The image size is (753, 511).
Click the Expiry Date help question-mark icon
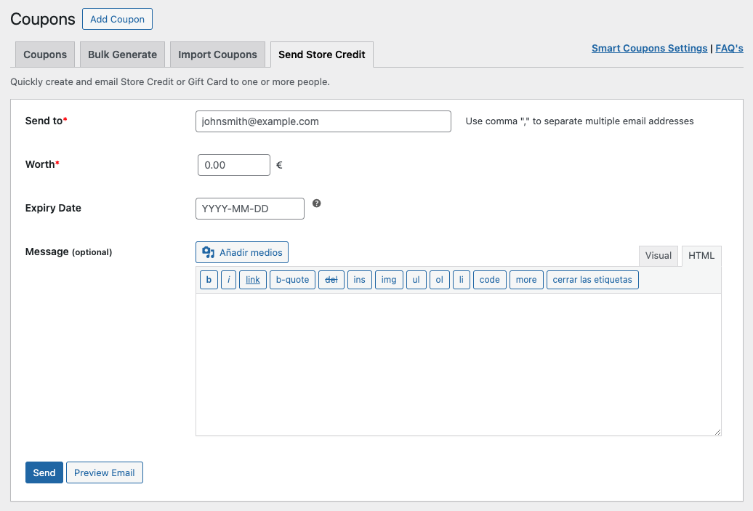click(x=317, y=204)
